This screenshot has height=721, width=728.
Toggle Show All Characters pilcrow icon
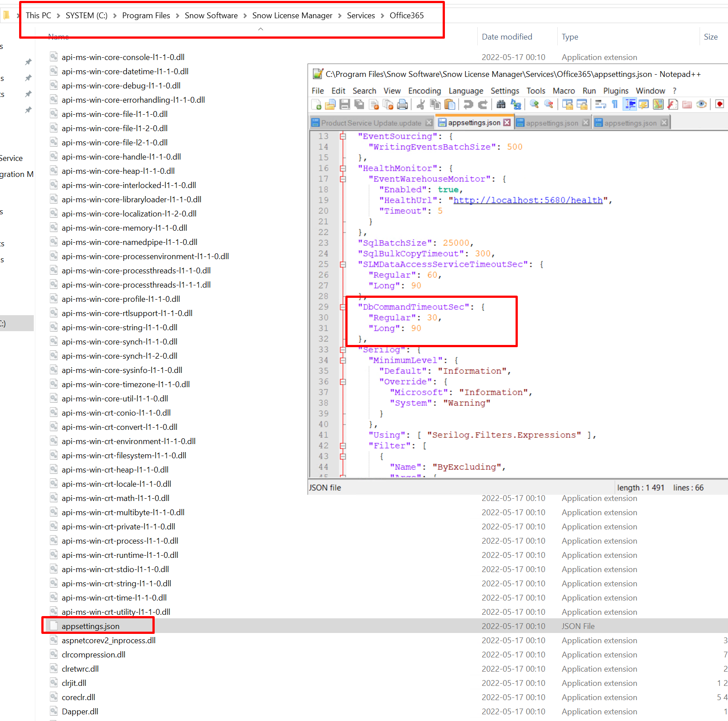[x=615, y=104]
